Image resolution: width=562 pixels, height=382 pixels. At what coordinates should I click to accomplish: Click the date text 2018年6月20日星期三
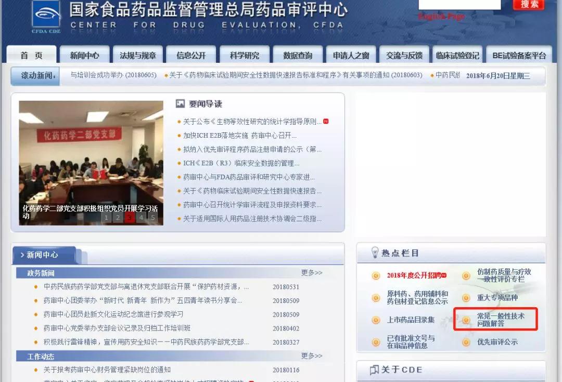pyautogui.click(x=498, y=75)
